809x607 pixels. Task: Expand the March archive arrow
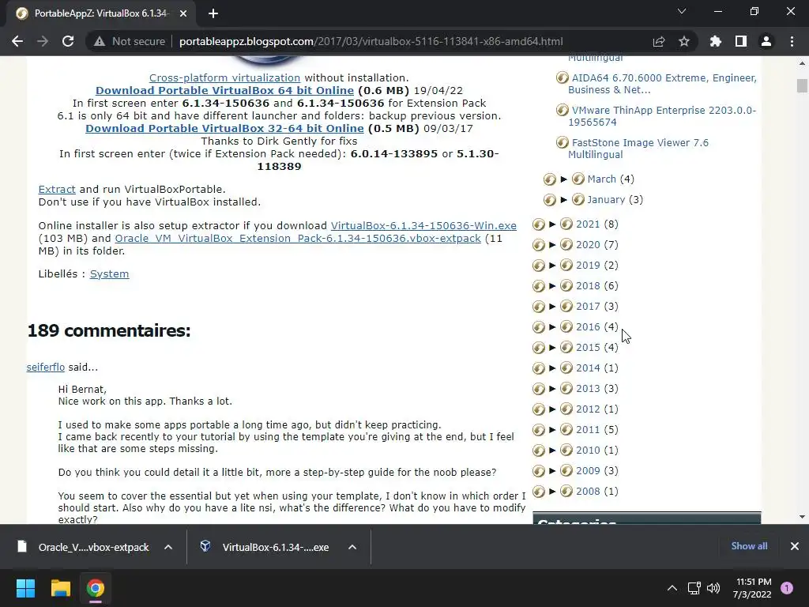click(x=564, y=179)
